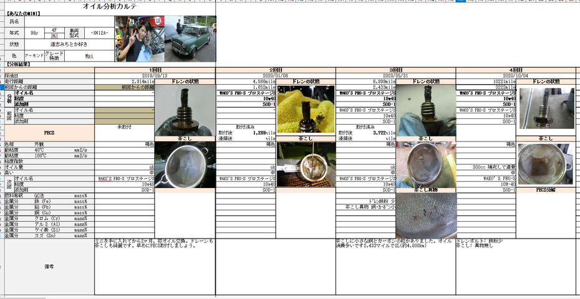This screenshot has width=580, height=299.
Task: Click the 4回目 remarks ドレンボルト:鉄粉少
Action: tap(516, 267)
